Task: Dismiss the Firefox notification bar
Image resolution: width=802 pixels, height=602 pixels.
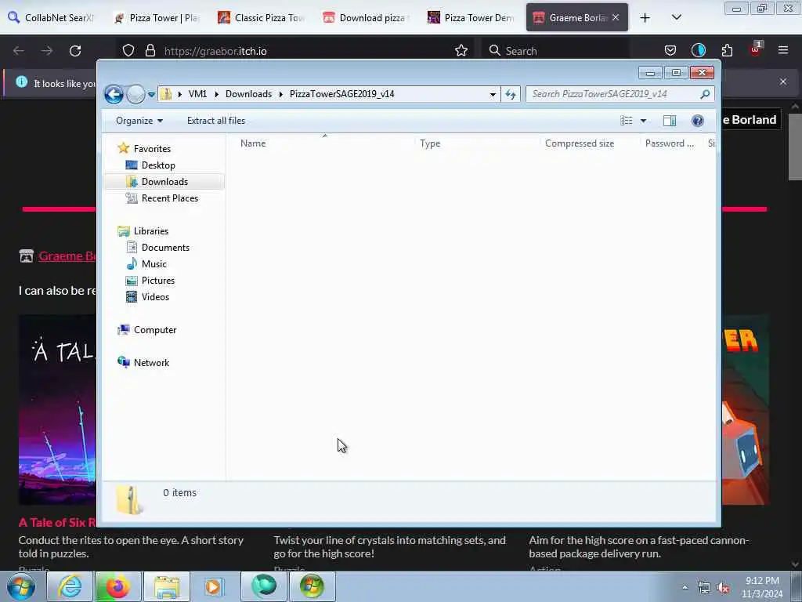Action: pyautogui.click(x=782, y=82)
